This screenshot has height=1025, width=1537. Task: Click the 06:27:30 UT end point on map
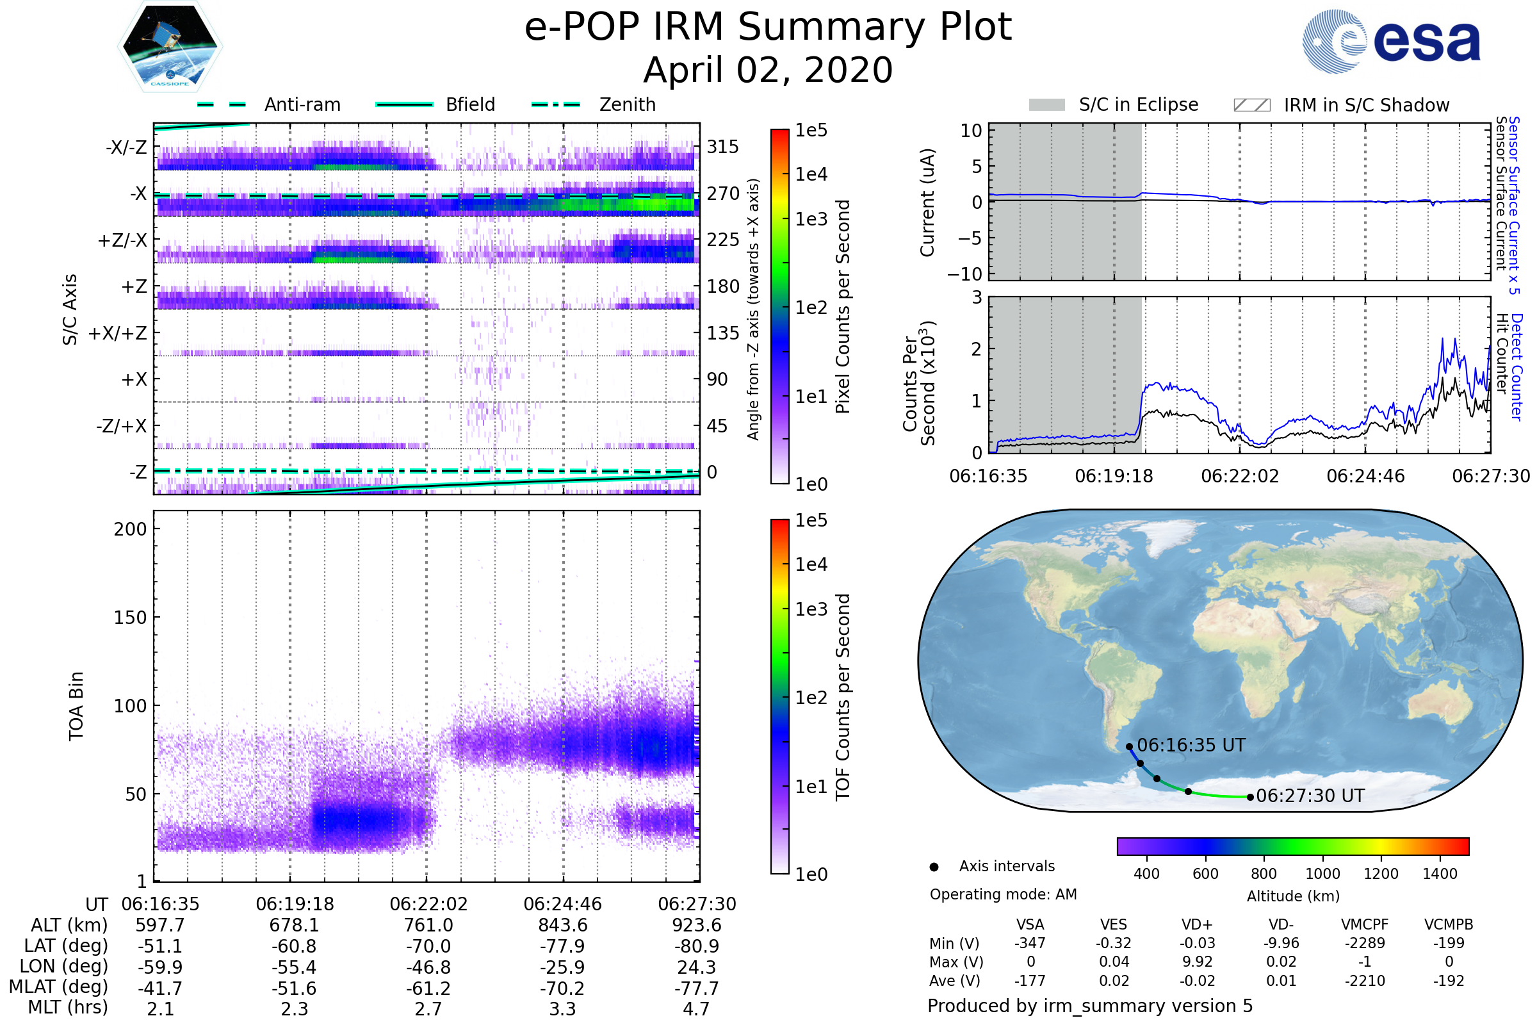pyautogui.click(x=1250, y=797)
